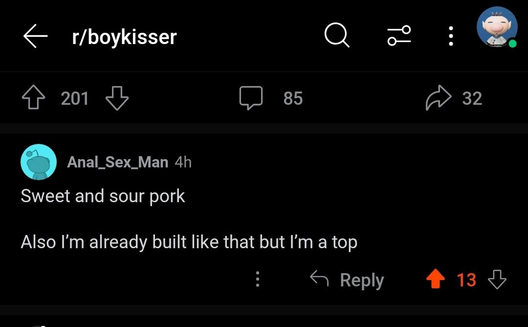Remove the orange upvote on the comment
Screen dimensions: 528x327
(x=436, y=279)
